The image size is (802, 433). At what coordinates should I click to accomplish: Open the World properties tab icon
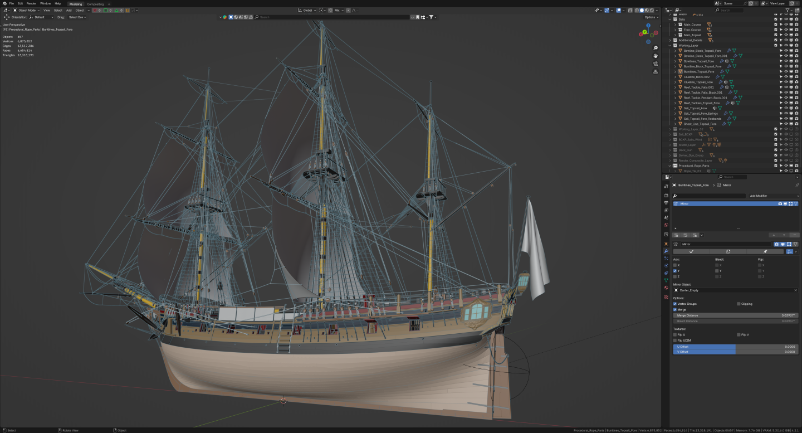click(666, 225)
